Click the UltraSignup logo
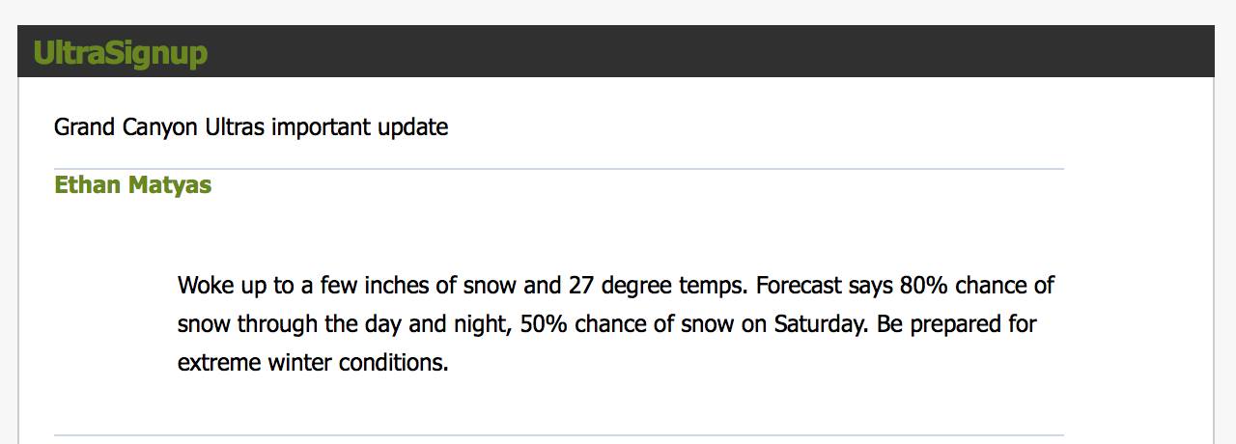The width and height of the screenshot is (1236, 444). tap(120, 52)
